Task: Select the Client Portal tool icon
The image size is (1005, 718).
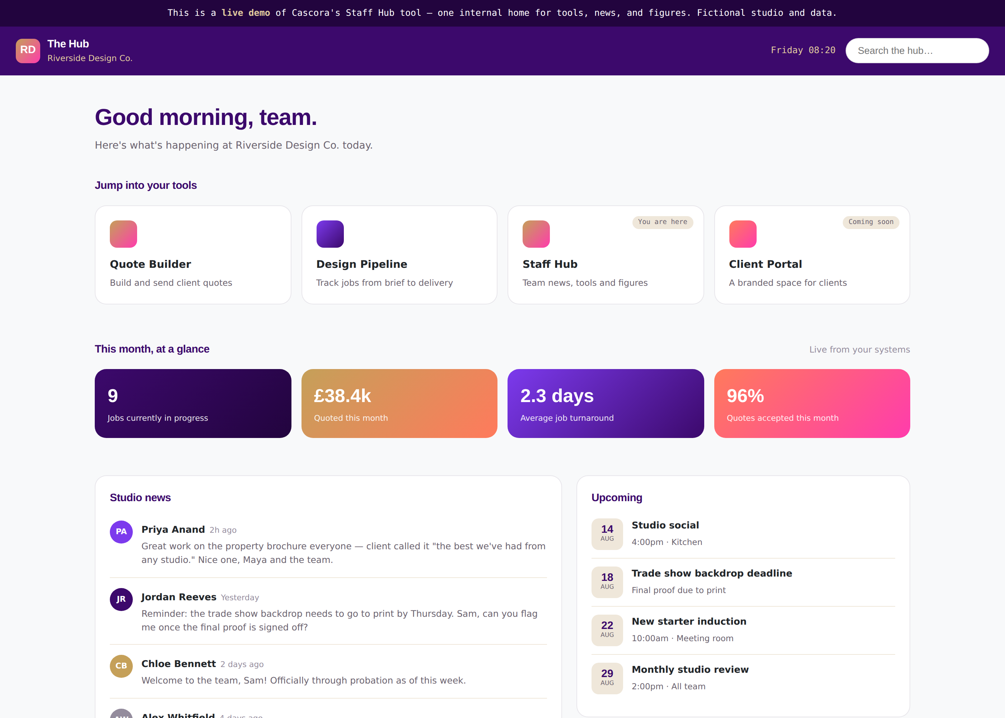Action: tap(743, 234)
